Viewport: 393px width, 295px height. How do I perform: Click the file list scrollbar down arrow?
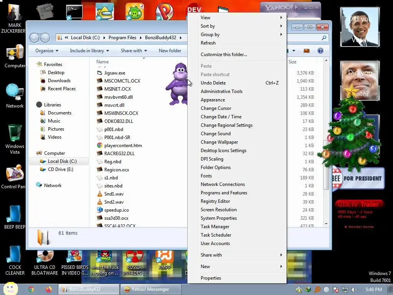click(326, 224)
